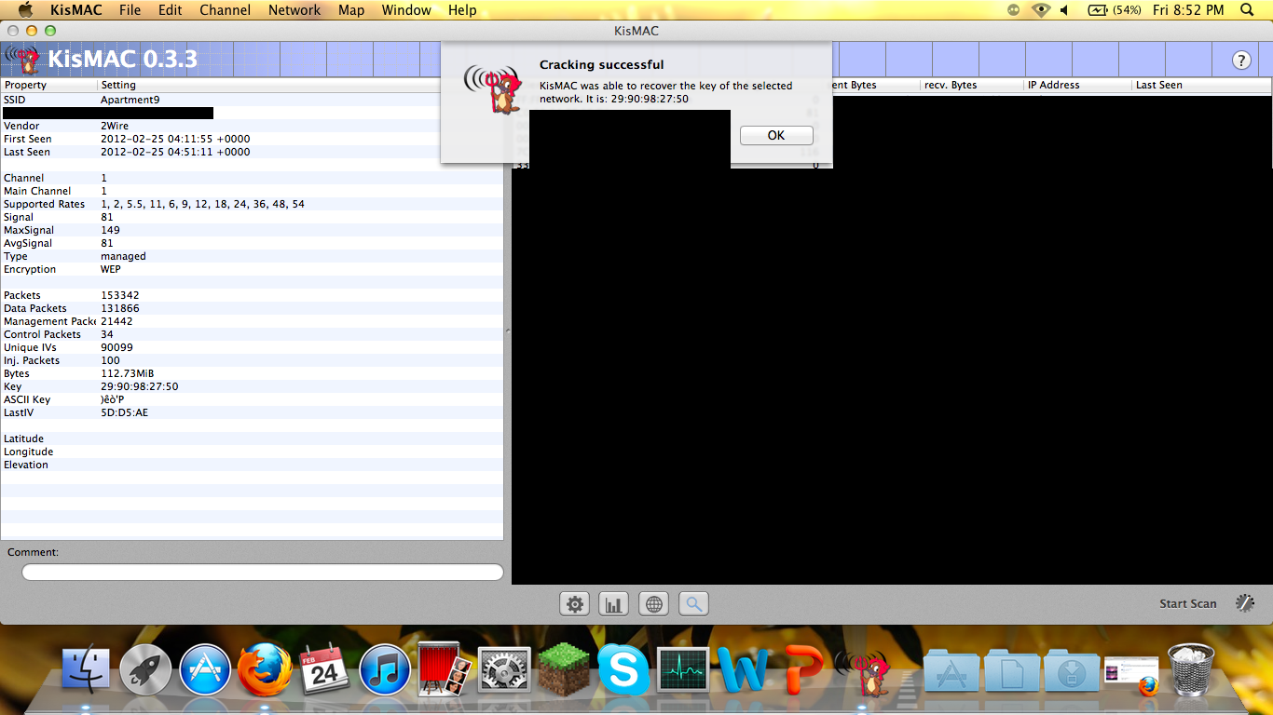Open PowerPoint orange P icon in dock
1273x715 pixels.
(803, 670)
